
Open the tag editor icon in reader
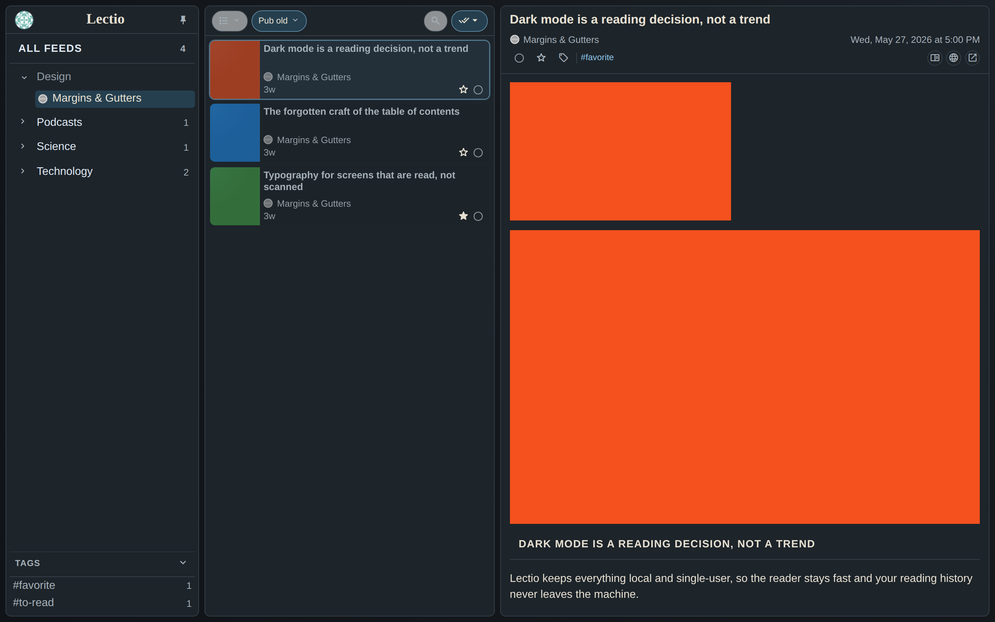click(563, 58)
